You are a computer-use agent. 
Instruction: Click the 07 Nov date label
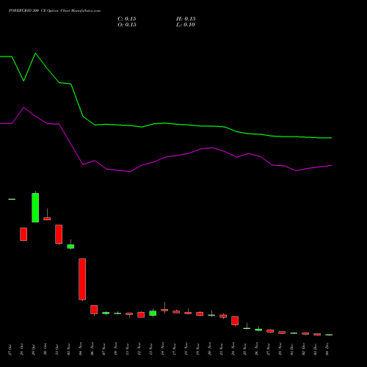point(104,349)
